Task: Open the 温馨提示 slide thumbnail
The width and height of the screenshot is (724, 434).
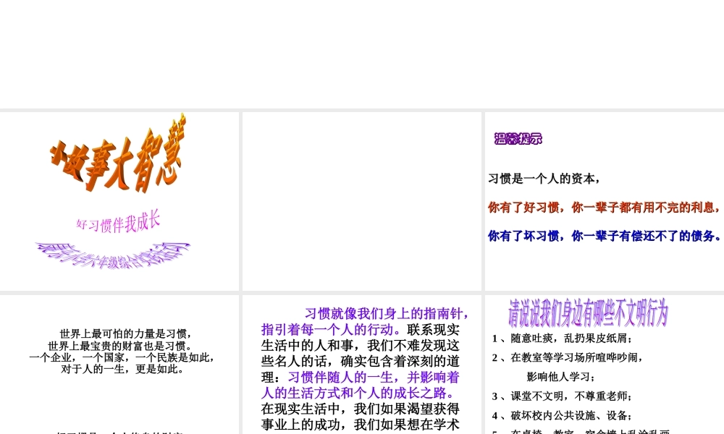Action: pos(605,201)
